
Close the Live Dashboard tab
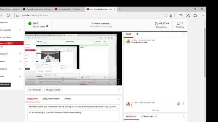(114, 9)
